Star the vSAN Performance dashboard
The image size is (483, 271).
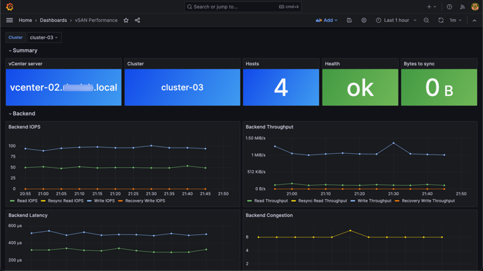tap(126, 21)
